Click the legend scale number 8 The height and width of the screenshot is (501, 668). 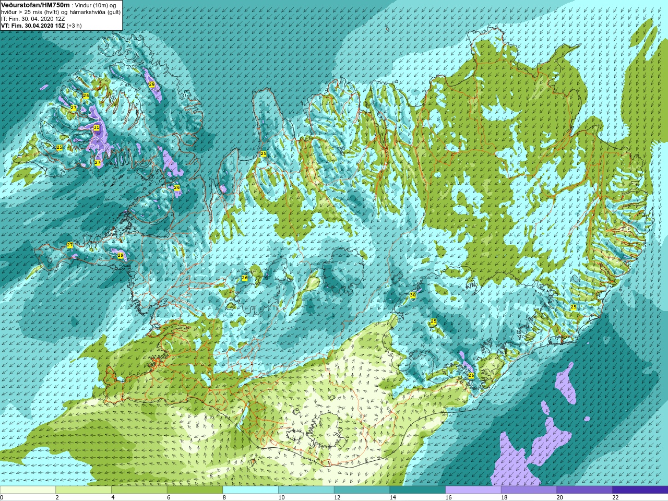[224, 497]
